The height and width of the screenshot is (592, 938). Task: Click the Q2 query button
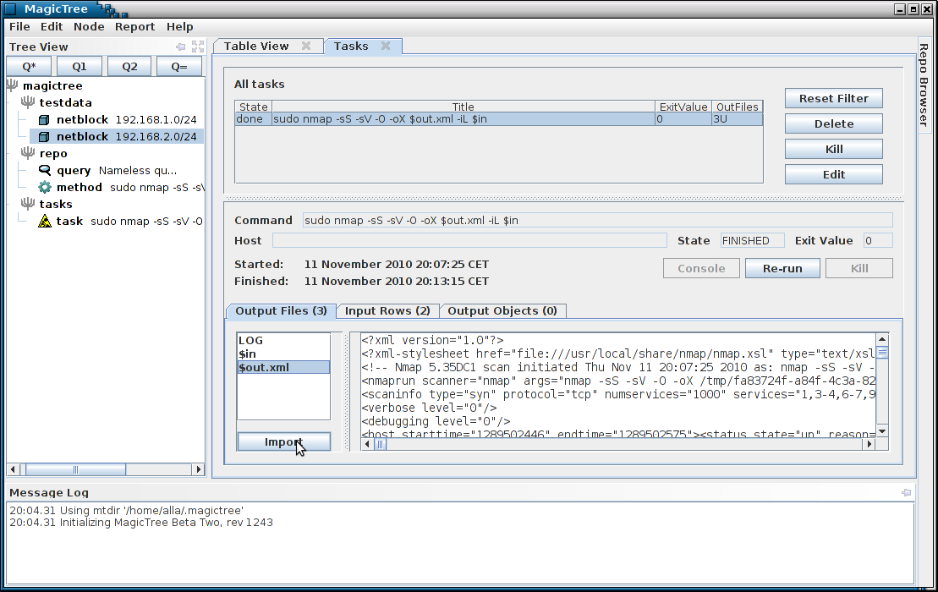pyautogui.click(x=129, y=66)
